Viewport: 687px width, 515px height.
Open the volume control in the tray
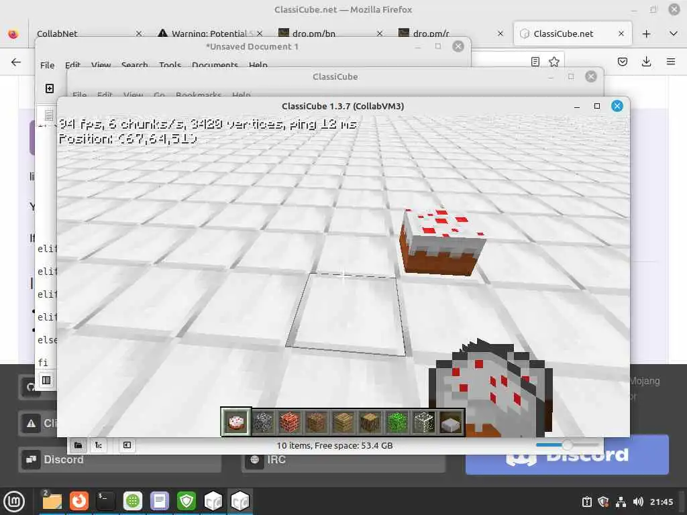pyautogui.click(x=638, y=502)
